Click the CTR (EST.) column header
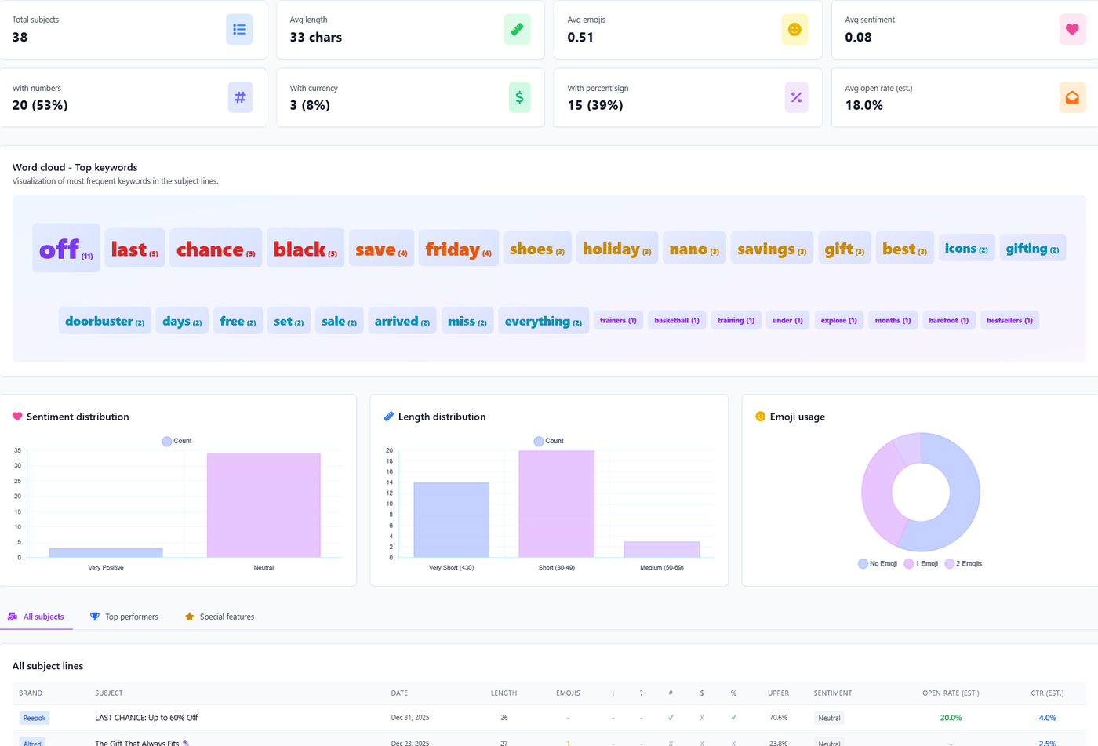This screenshot has width=1098, height=746. coord(1047,693)
